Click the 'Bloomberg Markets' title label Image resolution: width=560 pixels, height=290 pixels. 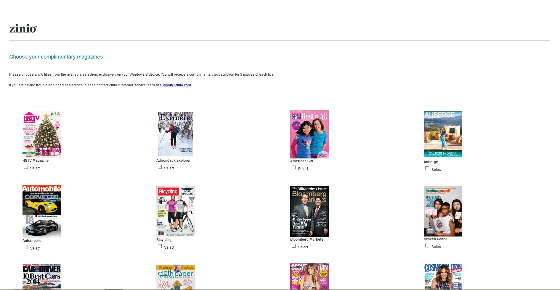(307, 239)
